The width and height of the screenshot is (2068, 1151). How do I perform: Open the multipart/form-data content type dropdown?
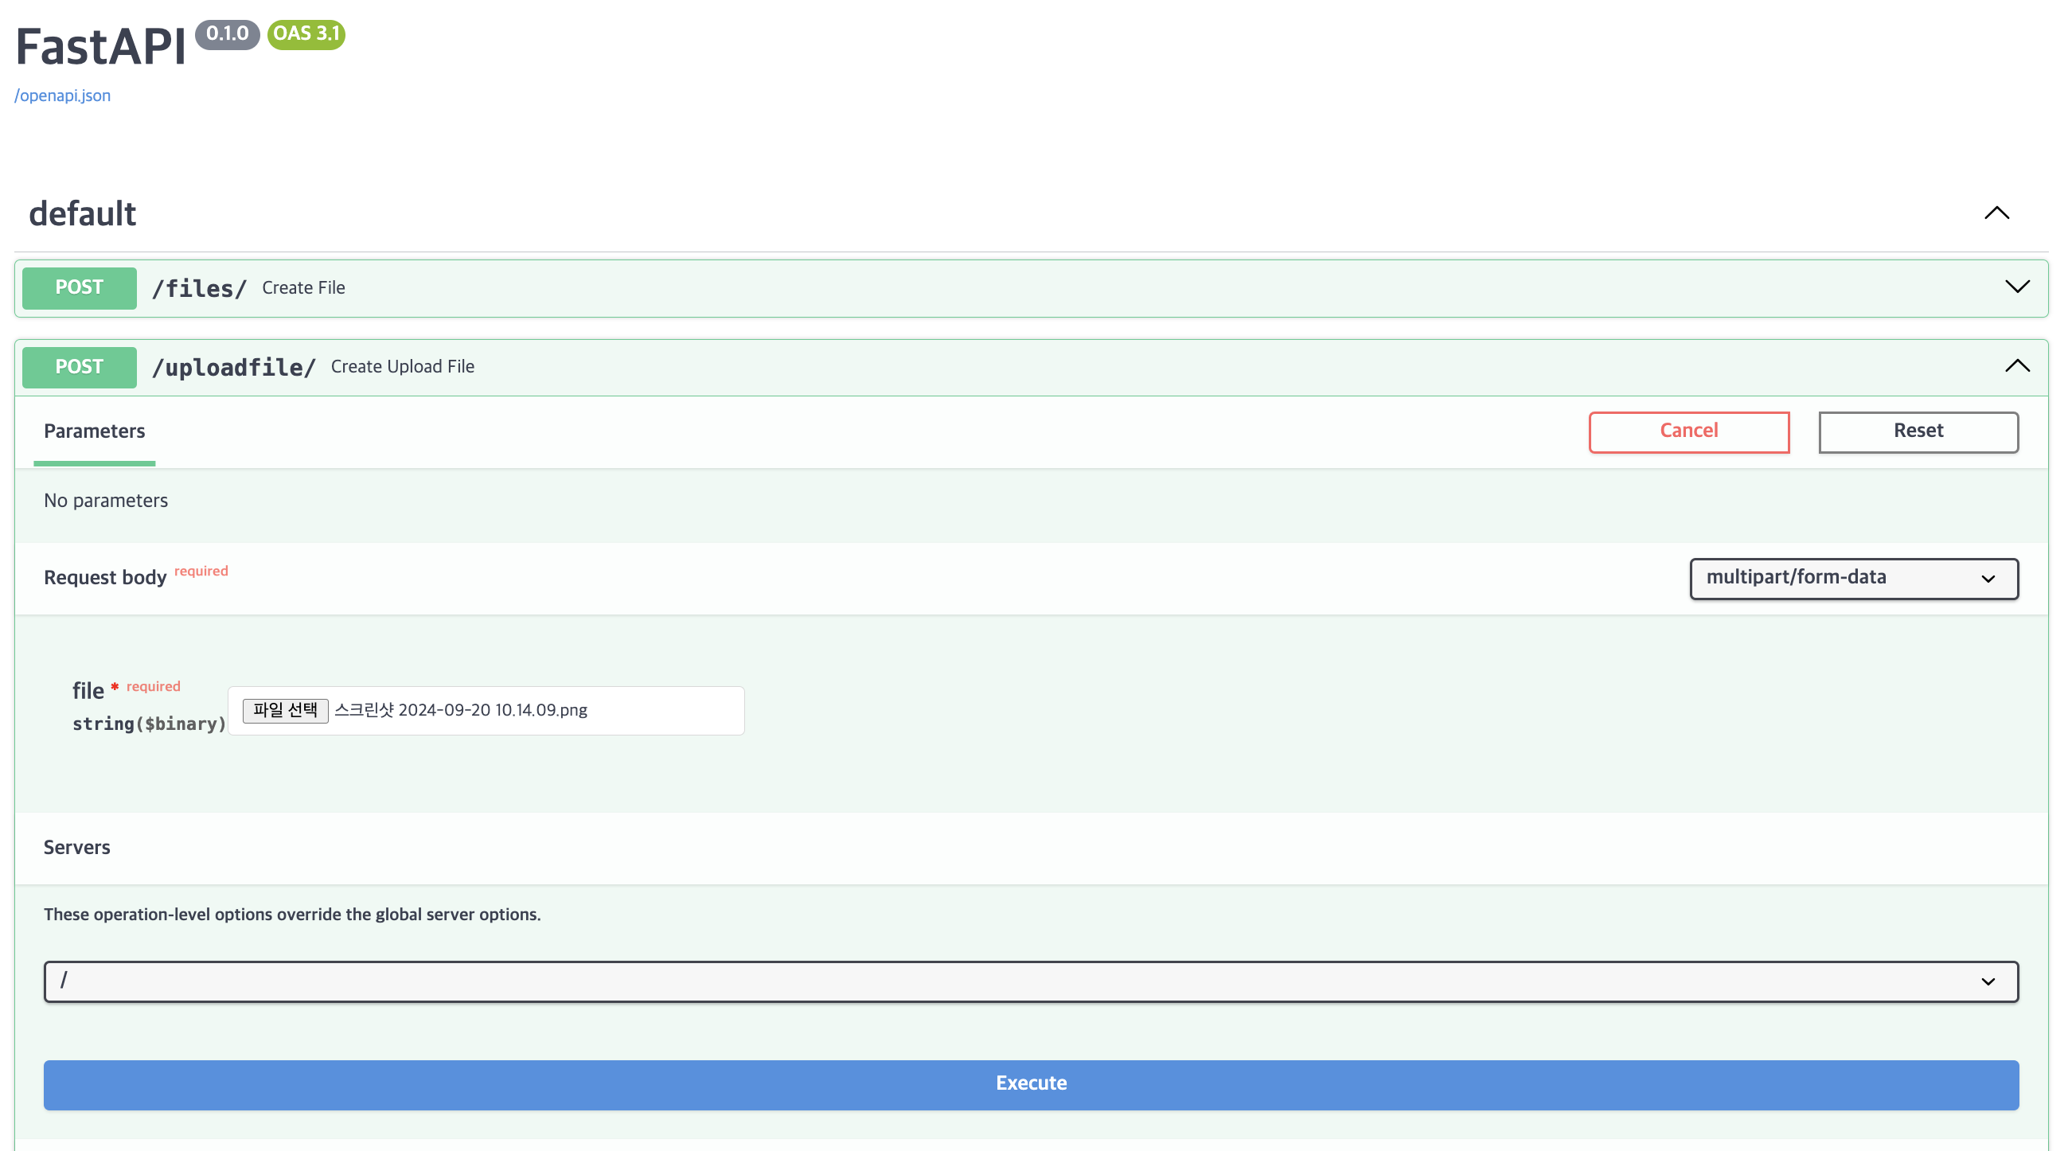1853,578
